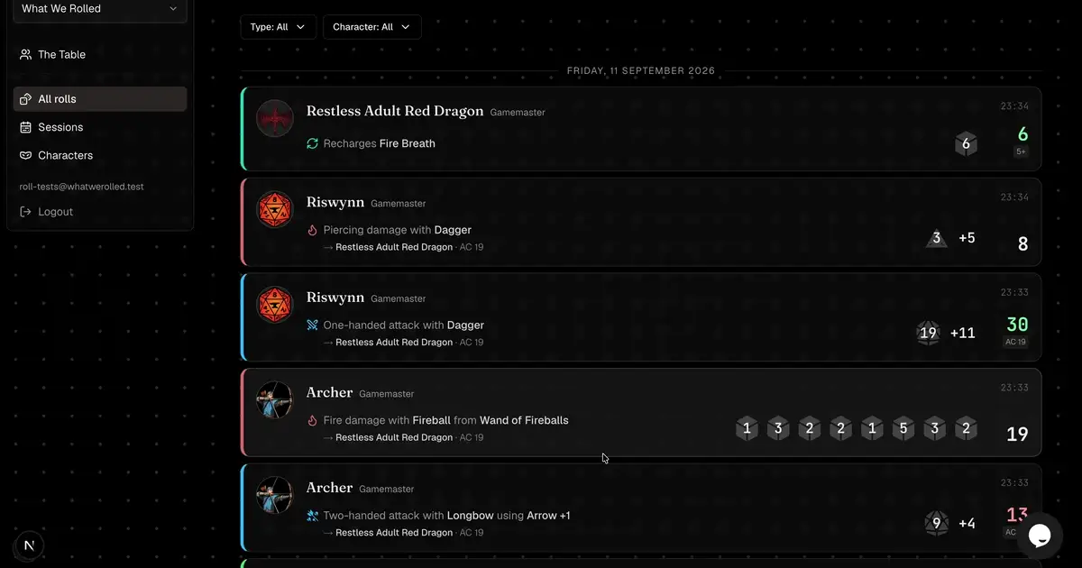Click the Arrow +1 ammunition name
Screen dimensions: 1082x568
click(x=550, y=516)
